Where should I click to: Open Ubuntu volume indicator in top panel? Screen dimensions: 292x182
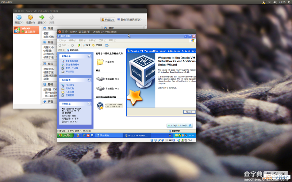(275, 2)
